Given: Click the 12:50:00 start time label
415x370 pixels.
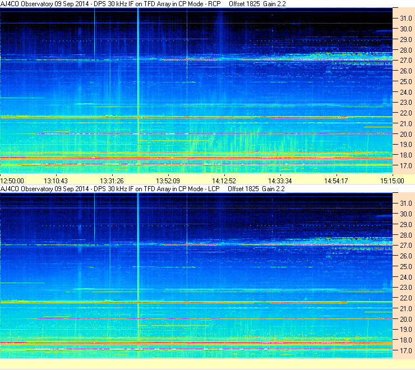Looking at the screenshot, I should (12, 181).
